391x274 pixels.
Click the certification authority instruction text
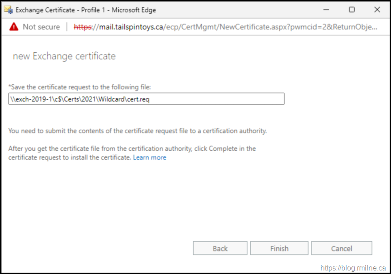[x=138, y=131]
